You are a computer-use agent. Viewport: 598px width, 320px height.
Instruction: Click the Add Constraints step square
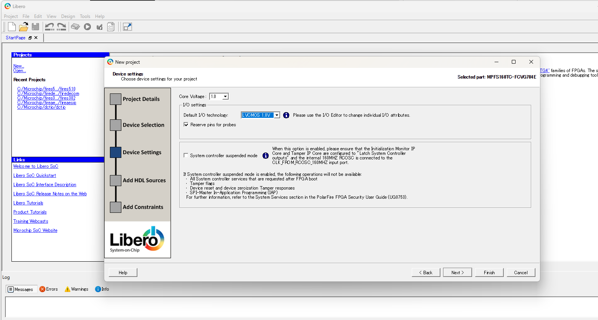click(116, 207)
